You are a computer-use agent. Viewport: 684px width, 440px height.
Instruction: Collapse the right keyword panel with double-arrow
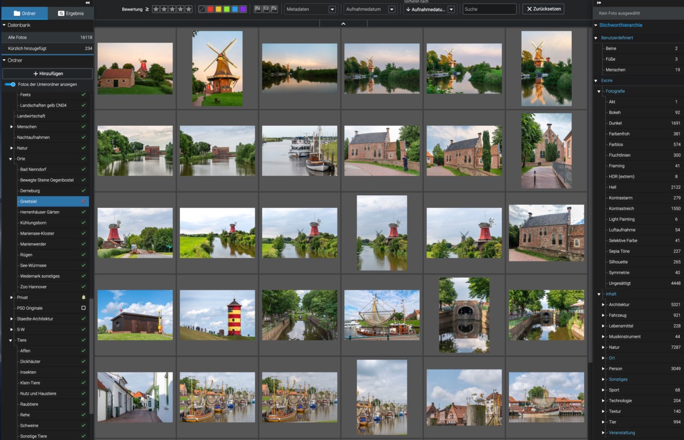[600, 3]
